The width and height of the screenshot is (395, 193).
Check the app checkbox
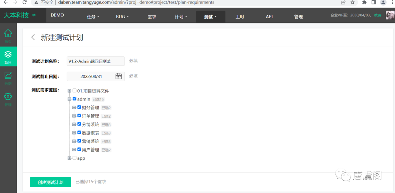pos(74,158)
